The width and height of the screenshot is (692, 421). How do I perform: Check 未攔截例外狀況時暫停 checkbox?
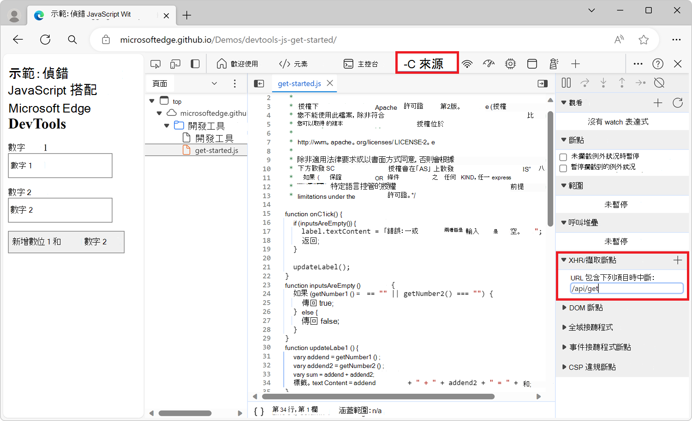pos(563,157)
